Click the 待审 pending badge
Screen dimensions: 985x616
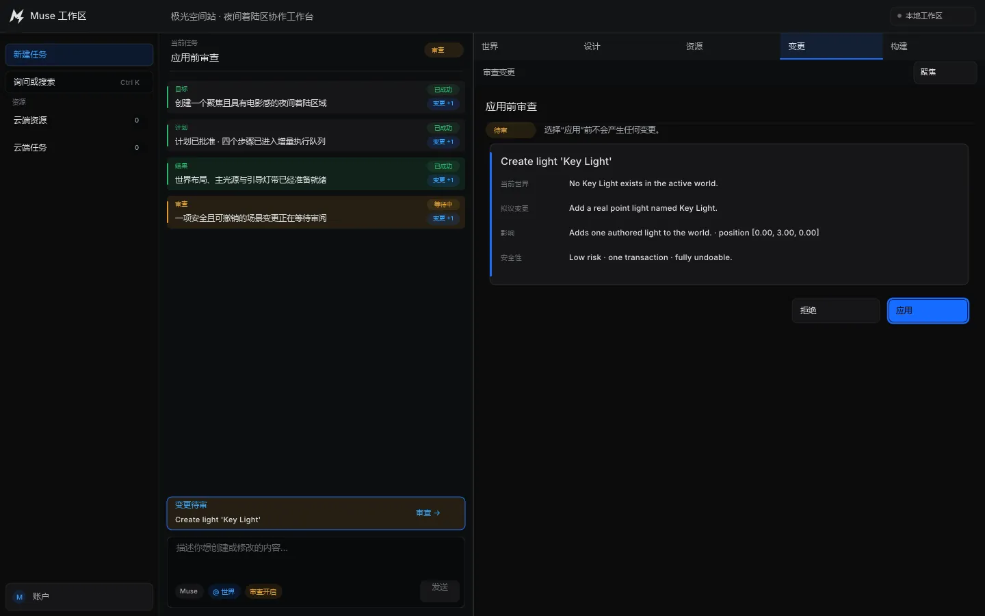coord(510,130)
